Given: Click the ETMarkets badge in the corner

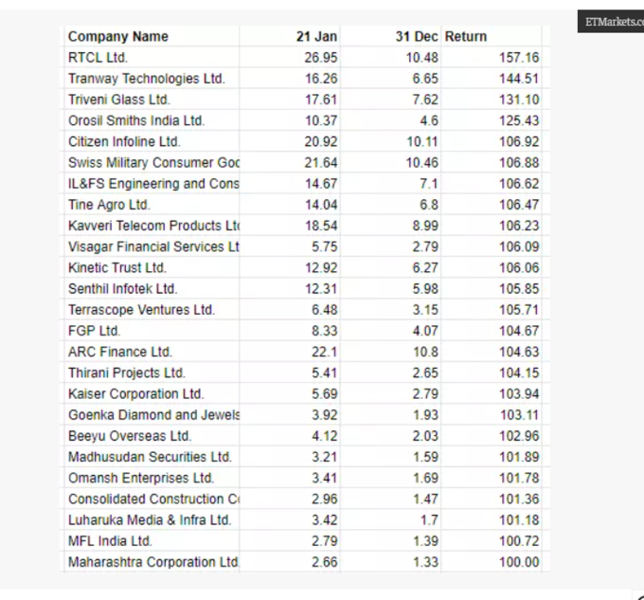Looking at the screenshot, I should [611, 22].
